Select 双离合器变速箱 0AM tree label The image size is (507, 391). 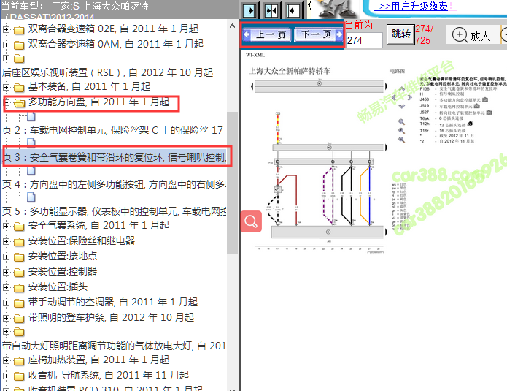[116, 44]
